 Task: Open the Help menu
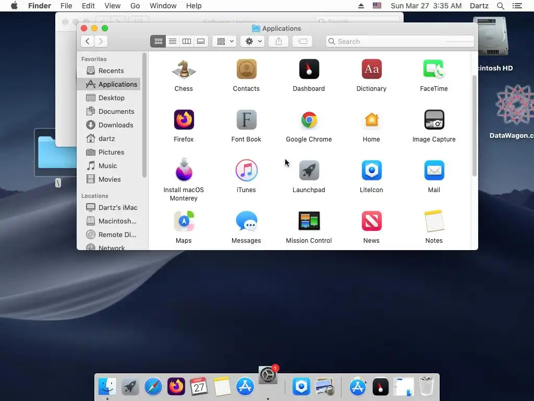194,6
